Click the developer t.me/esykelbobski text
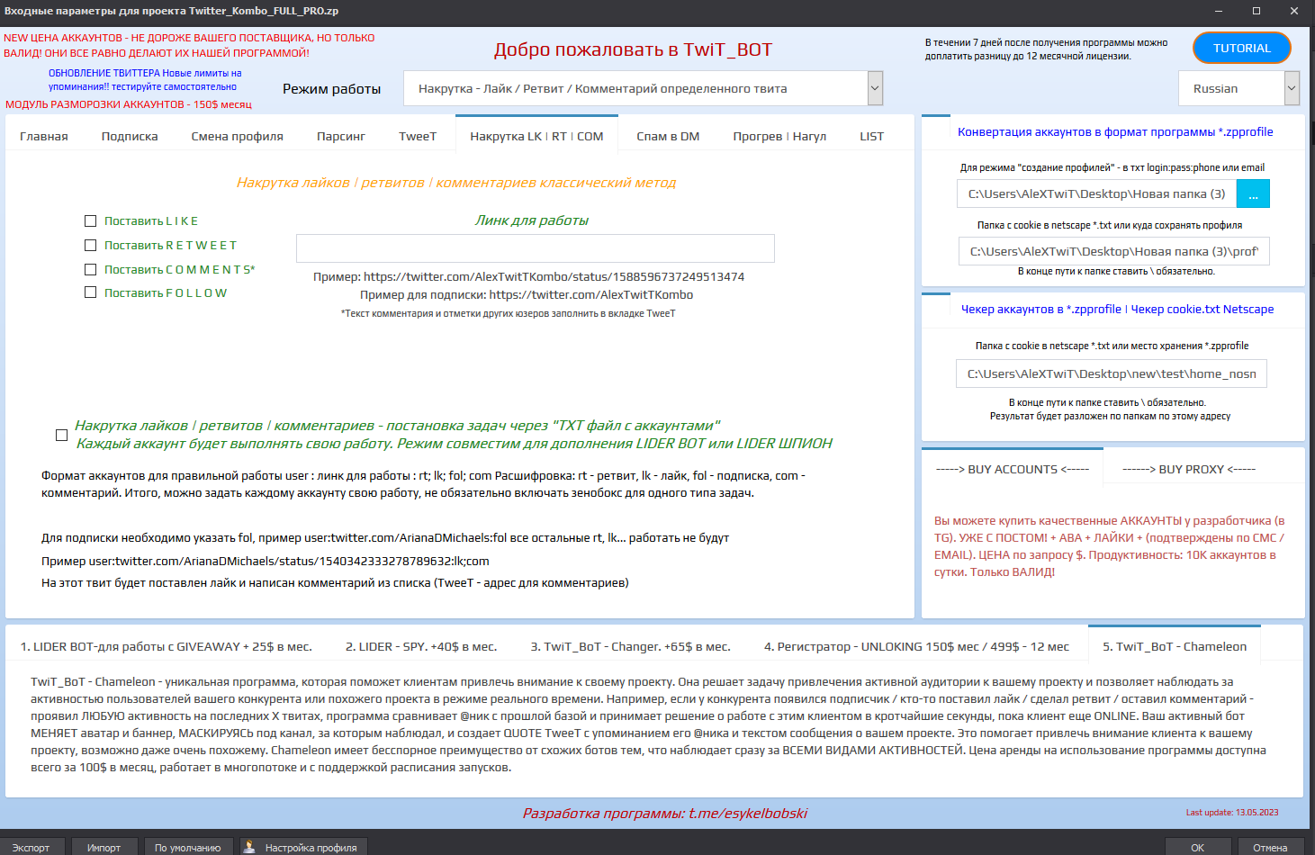Viewport: 1315px width, 855px height. click(665, 813)
